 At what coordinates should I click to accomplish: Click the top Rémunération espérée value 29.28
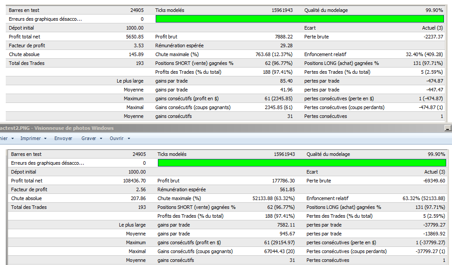click(x=286, y=45)
